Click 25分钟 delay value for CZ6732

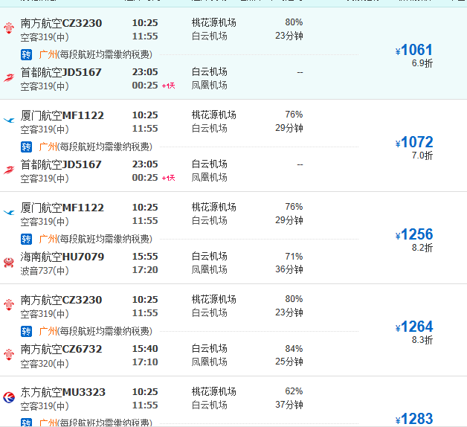click(289, 362)
